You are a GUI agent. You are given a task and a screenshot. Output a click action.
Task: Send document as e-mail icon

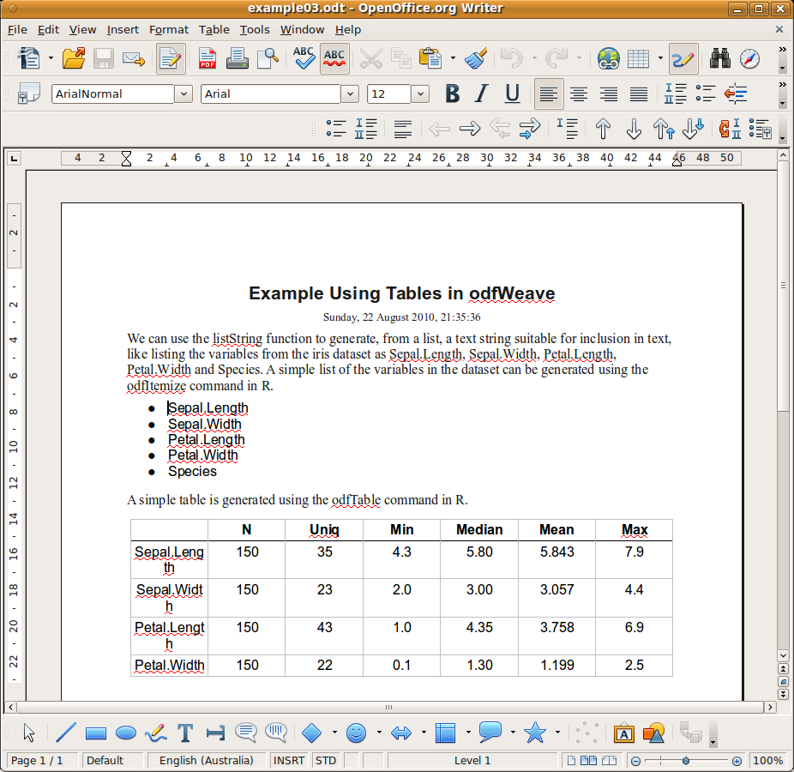point(134,58)
